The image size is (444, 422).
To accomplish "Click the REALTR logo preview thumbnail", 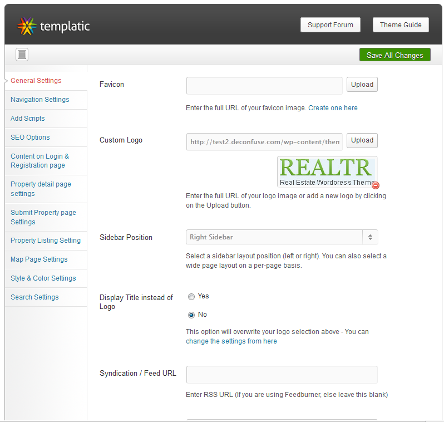I will 327,171.
